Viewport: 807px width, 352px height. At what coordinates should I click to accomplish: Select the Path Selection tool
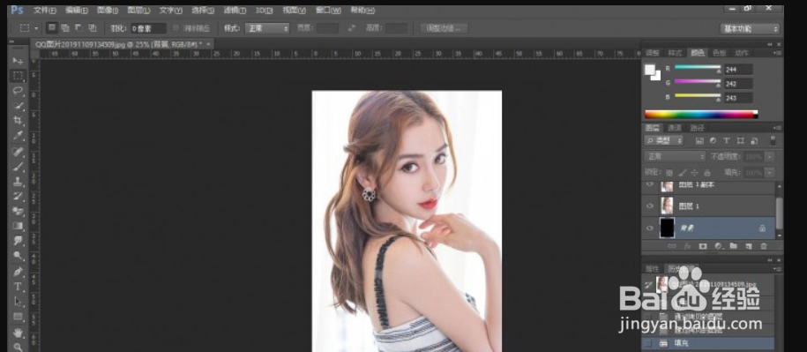[x=18, y=301]
